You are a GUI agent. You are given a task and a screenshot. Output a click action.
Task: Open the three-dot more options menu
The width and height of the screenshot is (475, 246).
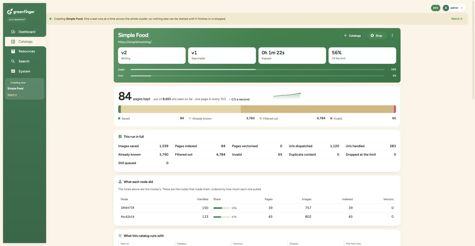(392, 35)
